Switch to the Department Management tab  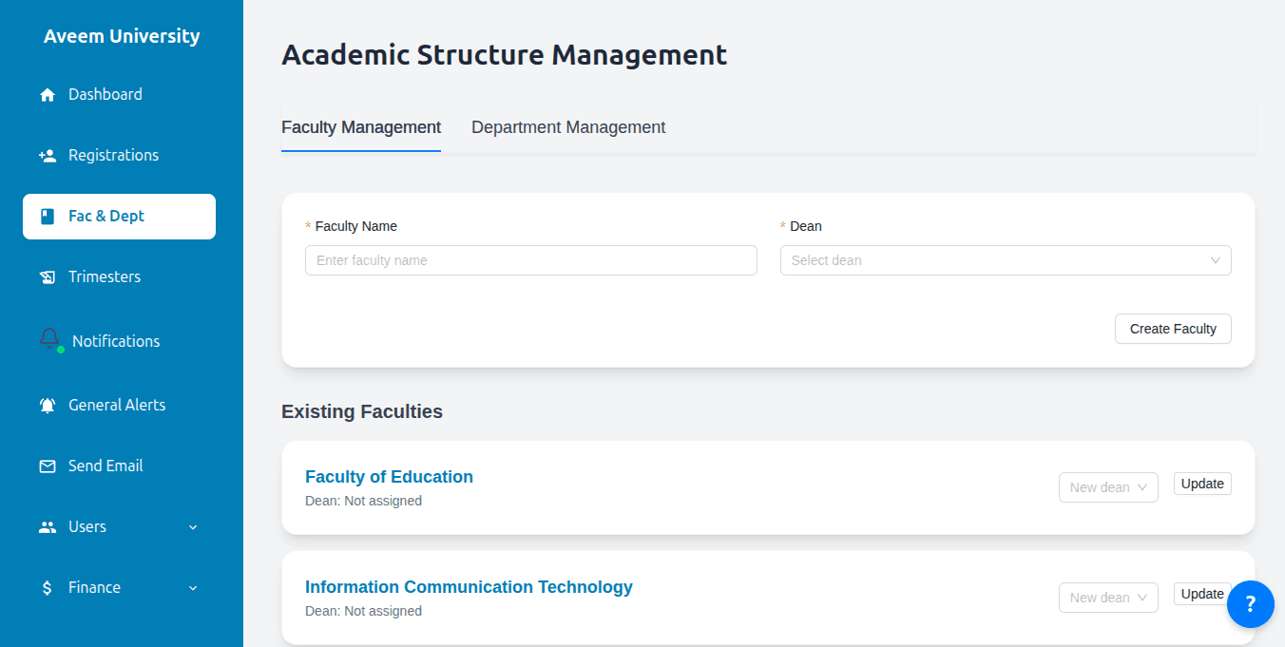click(x=567, y=126)
